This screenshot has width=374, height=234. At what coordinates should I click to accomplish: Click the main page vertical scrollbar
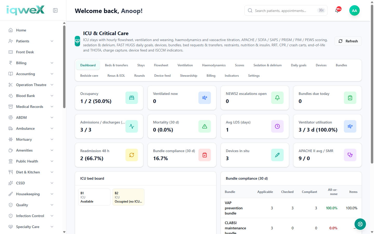click(x=372, y=84)
